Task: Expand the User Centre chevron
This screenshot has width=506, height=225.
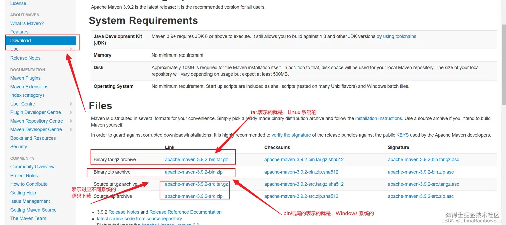Action: tap(71, 104)
